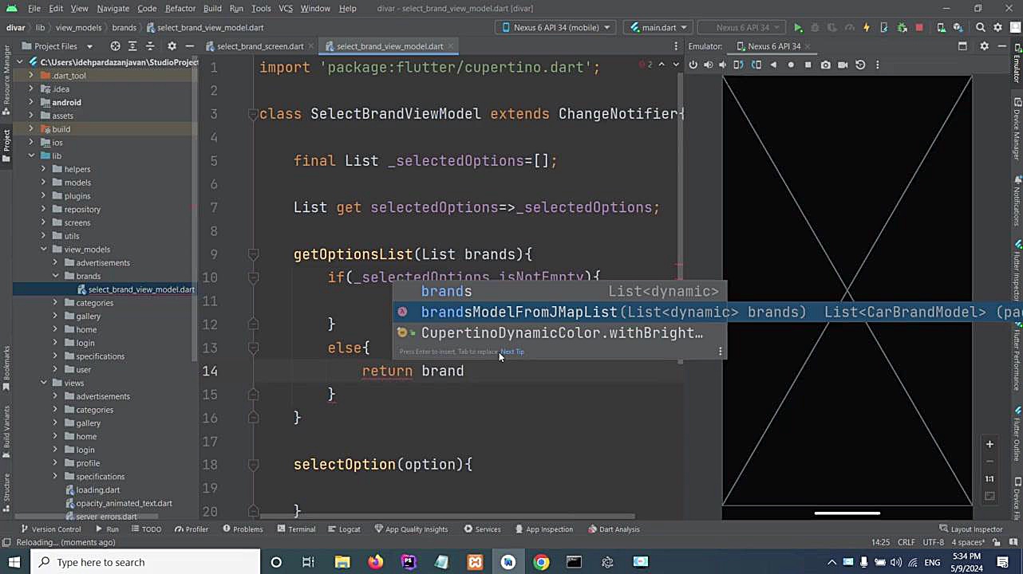Viewport: 1023px width, 574px height.
Task: Open editor tabs more options menu
Action: pos(675,46)
